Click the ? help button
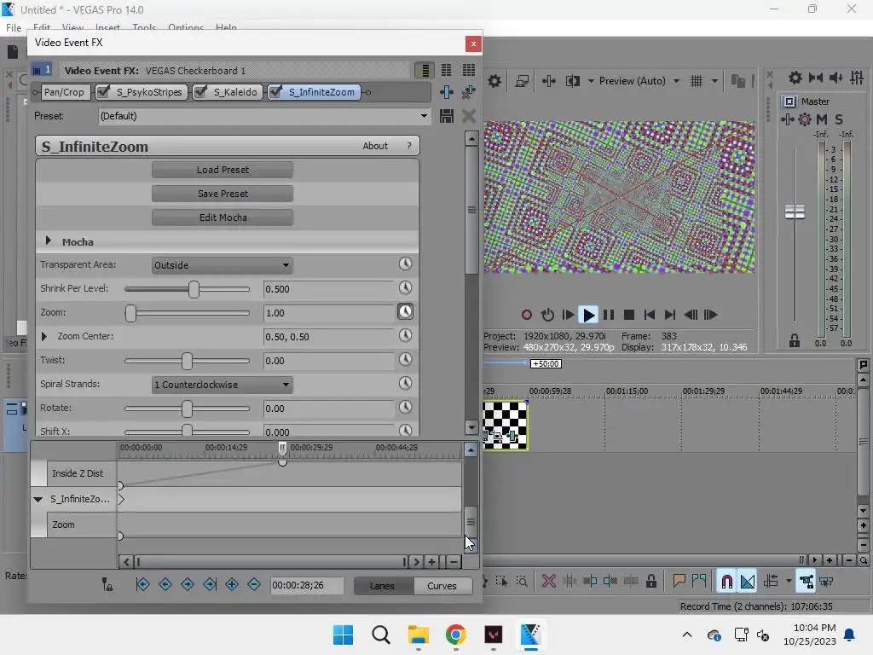 [409, 146]
